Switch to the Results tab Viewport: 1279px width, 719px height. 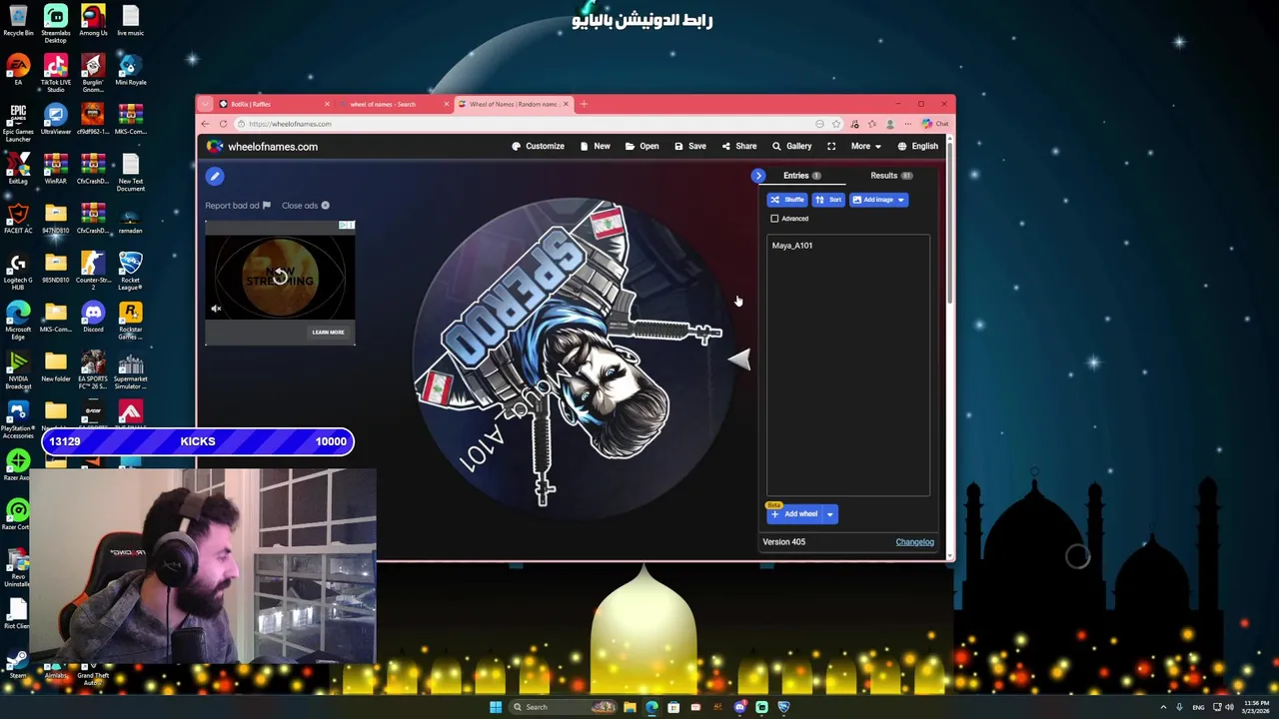coord(890,176)
